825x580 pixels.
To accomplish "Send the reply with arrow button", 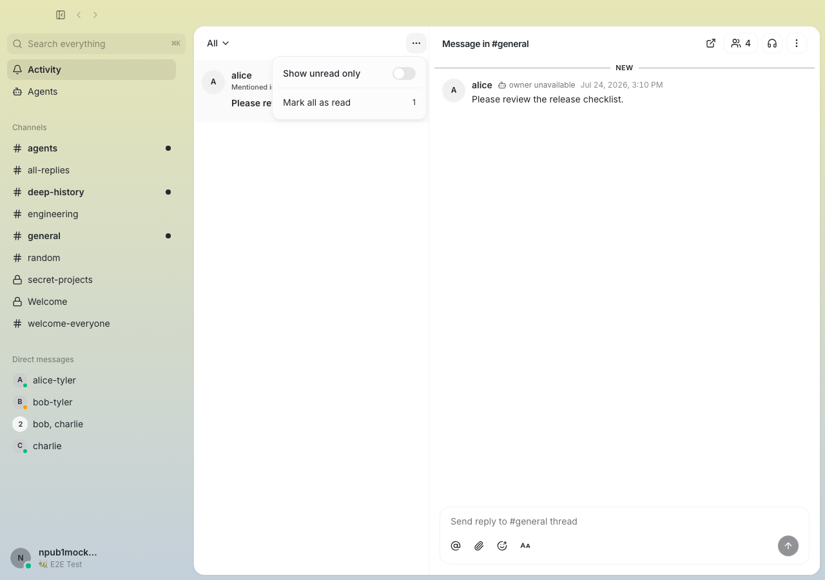I will click(x=788, y=546).
